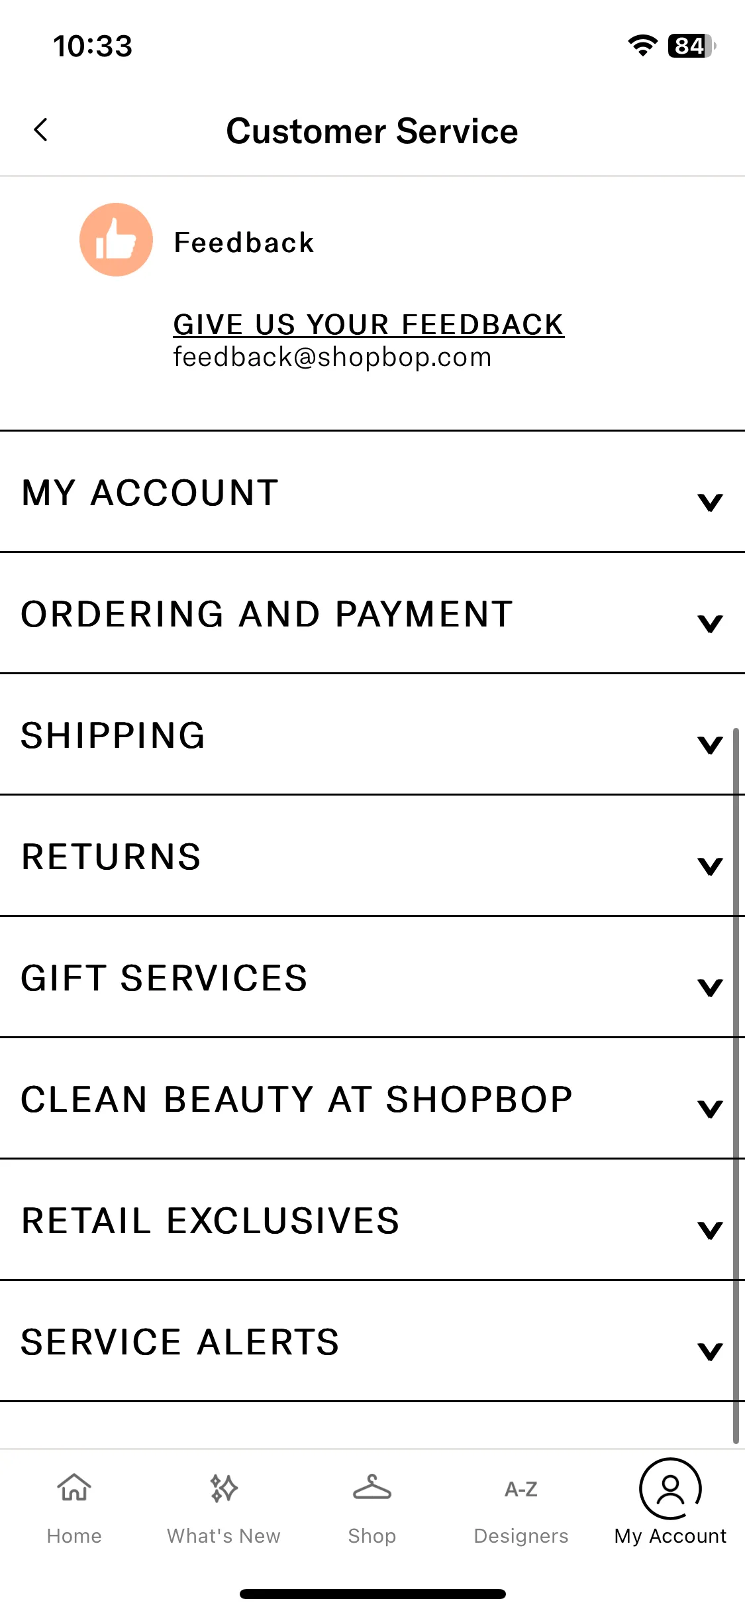
Task: Open the Shop hanger icon
Action: click(372, 1487)
